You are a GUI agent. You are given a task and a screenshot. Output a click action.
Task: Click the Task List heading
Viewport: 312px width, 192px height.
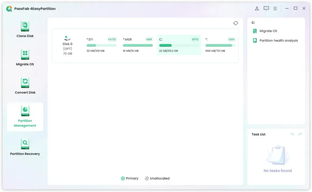click(x=258, y=134)
